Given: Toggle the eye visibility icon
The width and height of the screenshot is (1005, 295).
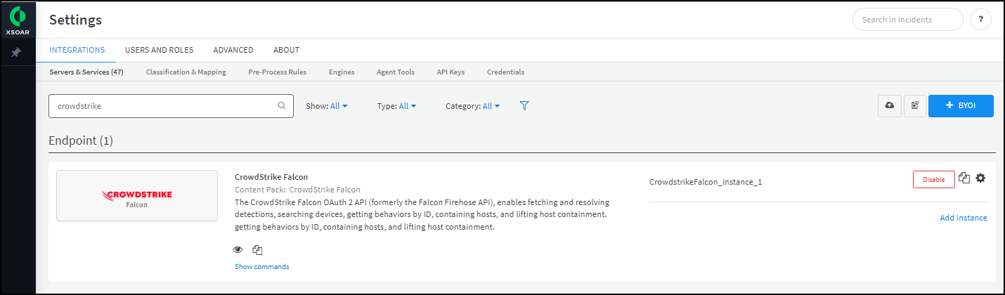Looking at the screenshot, I should click(238, 249).
